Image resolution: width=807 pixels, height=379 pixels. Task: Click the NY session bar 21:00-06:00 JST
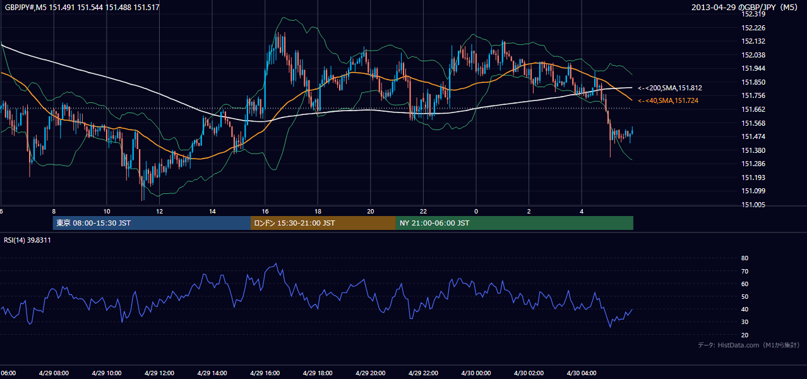click(515, 223)
